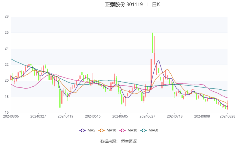This screenshot has width=237, height=144.
Task: Click y-axis value 16
Action: [x=7, y=113]
